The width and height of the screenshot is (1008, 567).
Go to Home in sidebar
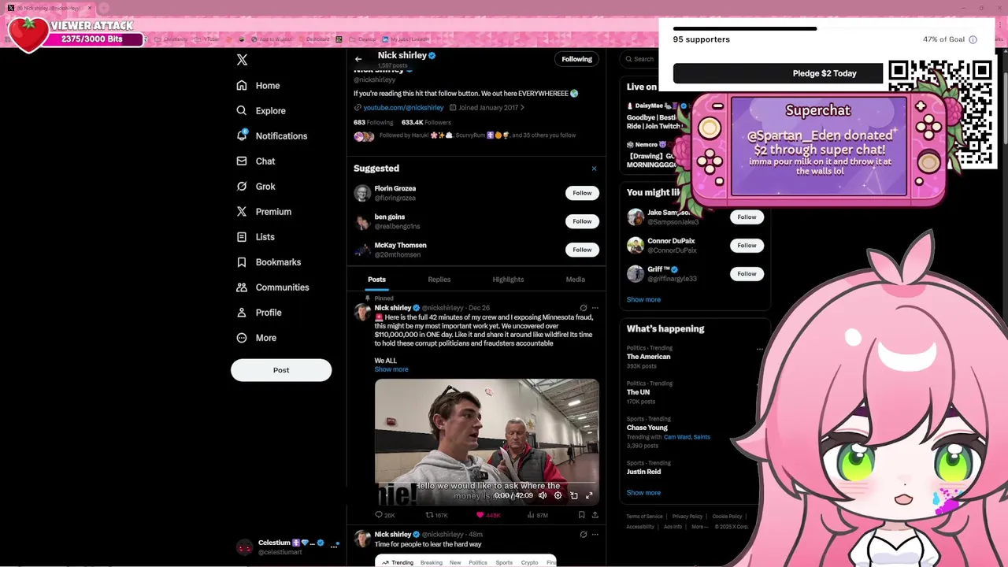pos(258,85)
